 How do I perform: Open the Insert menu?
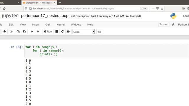pos(35,24)
